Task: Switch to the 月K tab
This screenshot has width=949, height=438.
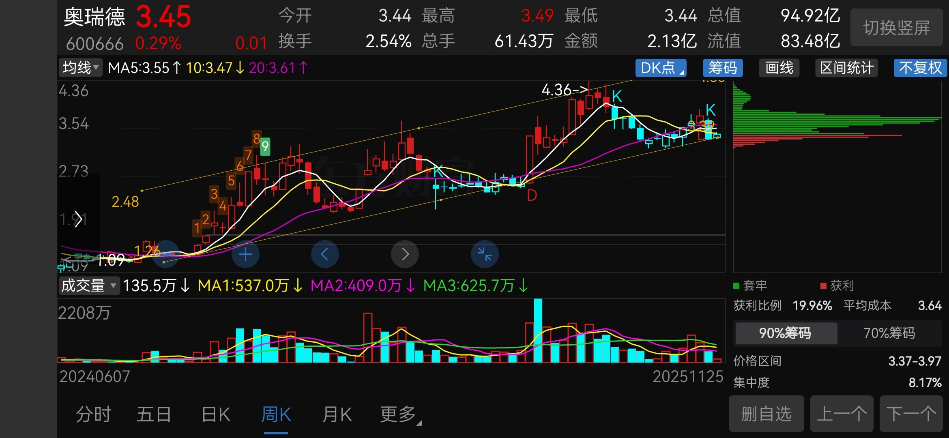Action: [337, 414]
